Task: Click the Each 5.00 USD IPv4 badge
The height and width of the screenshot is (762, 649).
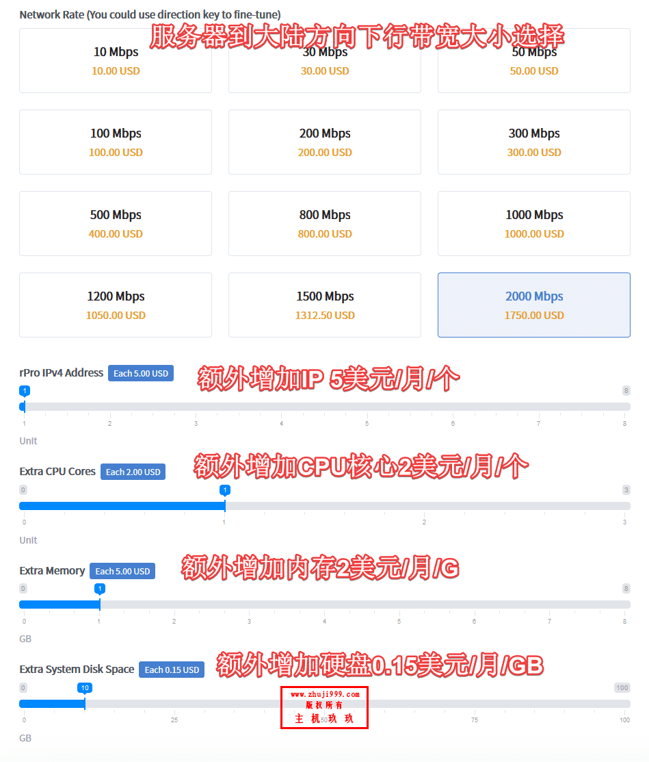Action: pos(141,373)
